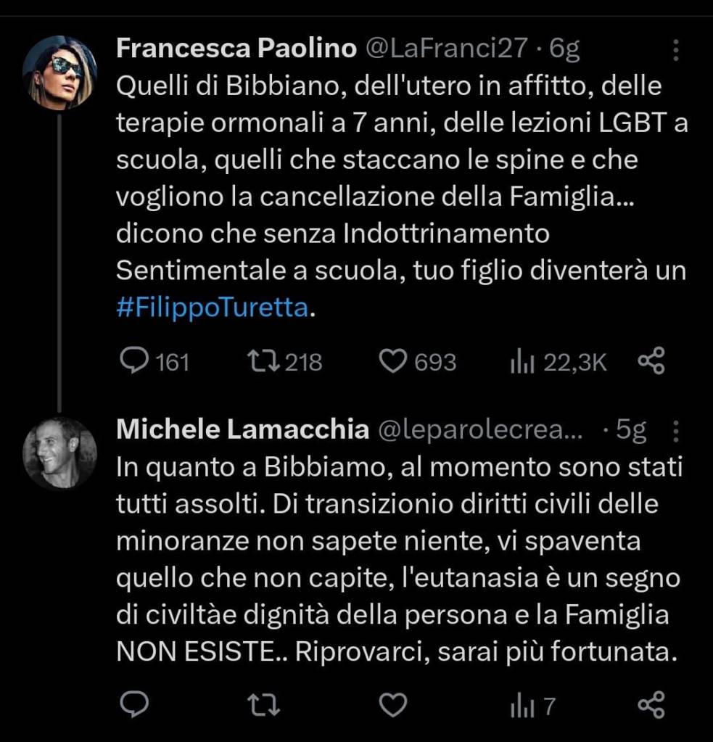Retweet Francesca Paolino's post
Viewport: 713px width, 742px height.
click(x=261, y=361)
